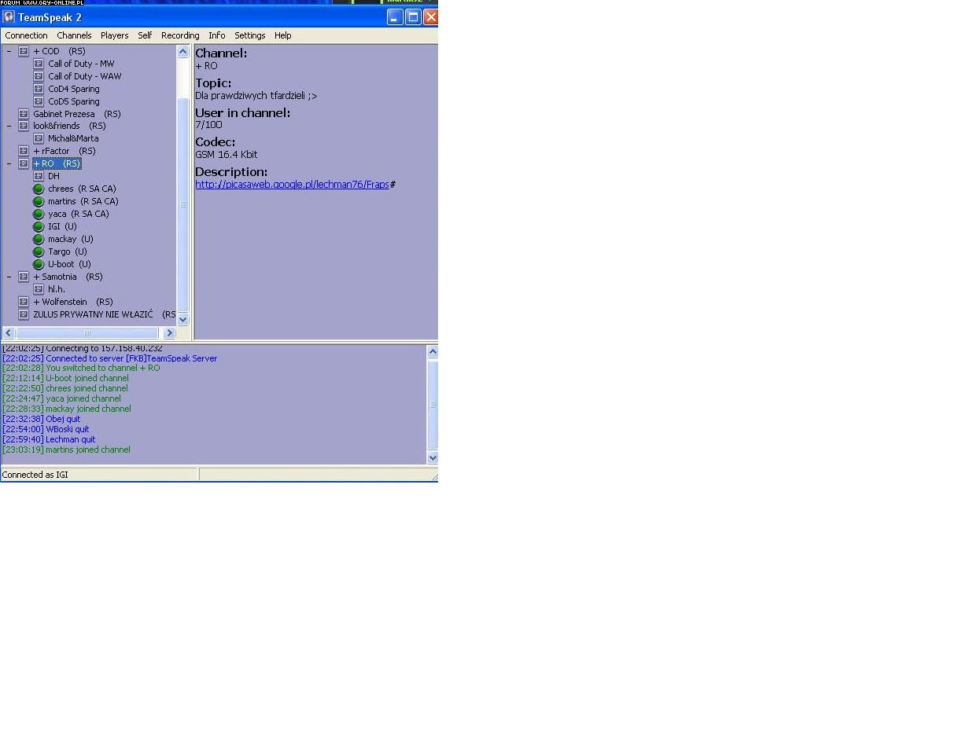This screenshot has width=958, height=745.
Task: Open the Self menu
Action: click(145, 35)
